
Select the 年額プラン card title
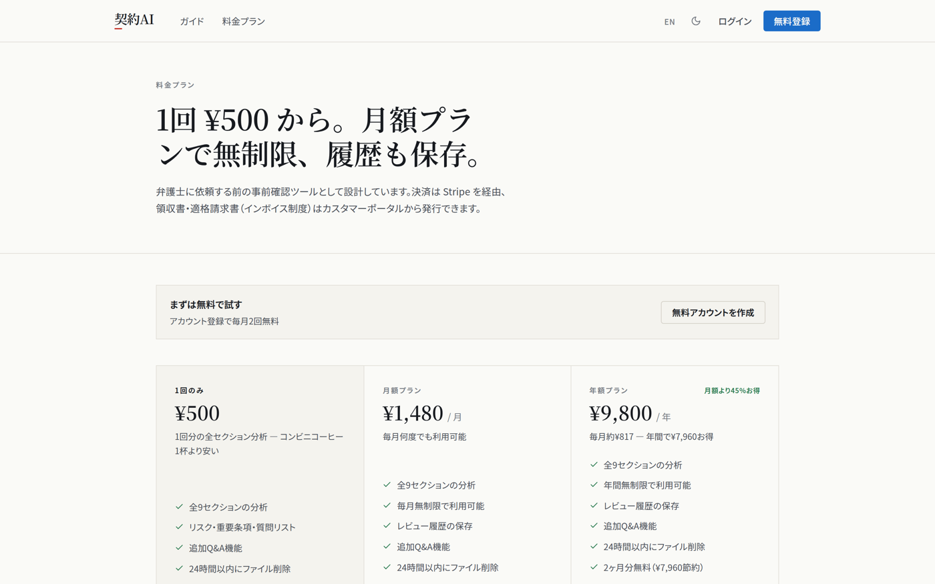608,390
